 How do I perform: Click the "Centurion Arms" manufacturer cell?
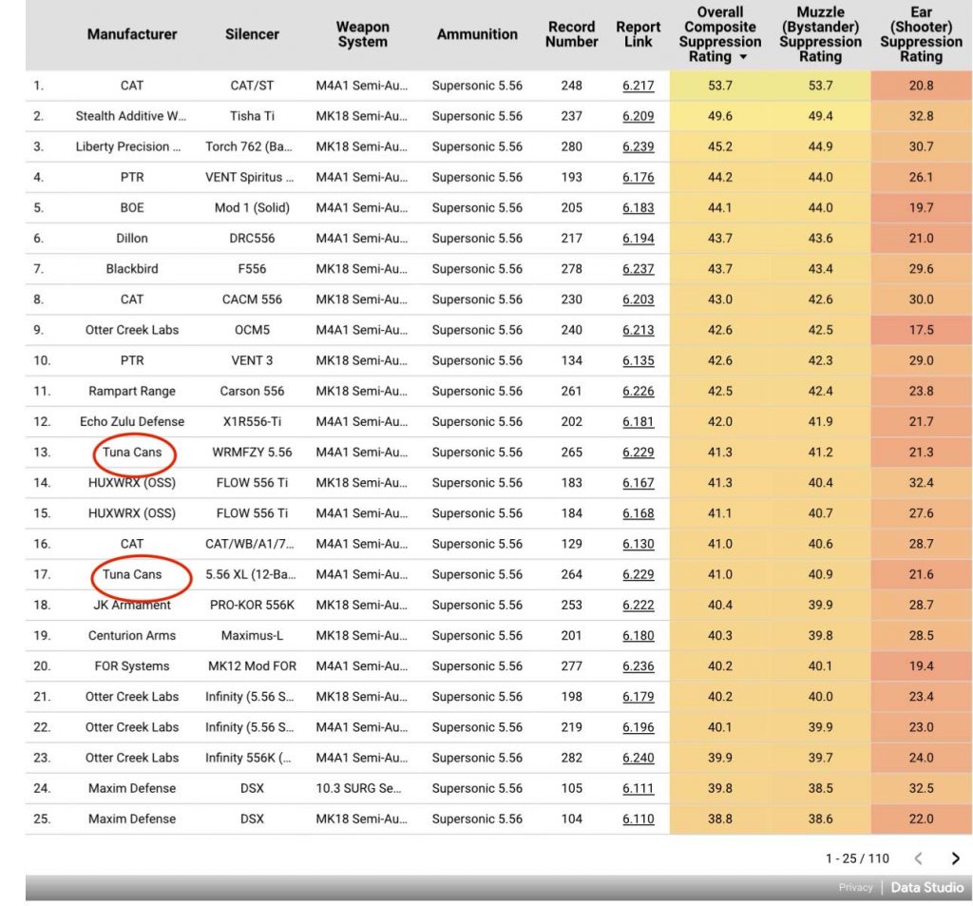(132, 635)
